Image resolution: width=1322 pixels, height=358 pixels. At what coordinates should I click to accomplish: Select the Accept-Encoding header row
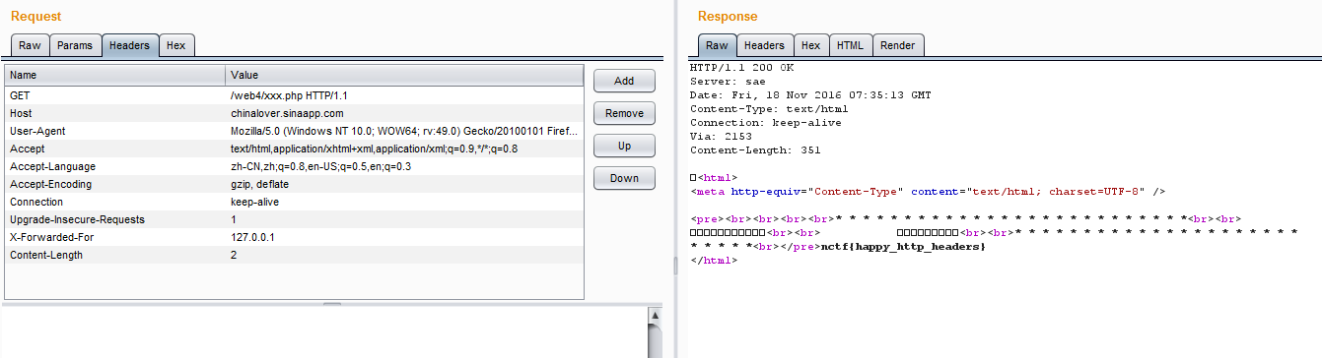tap(294, 184)
